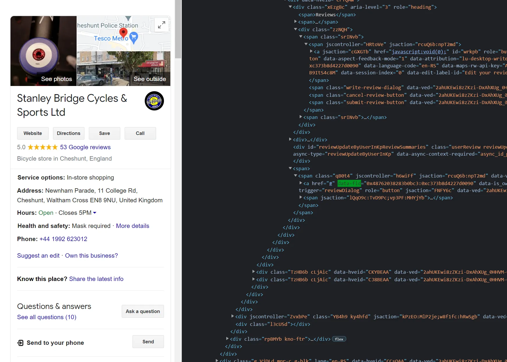Expand div with data-hveid CJ8BEAA
The image size is (507, 362).
click(254, 279)
